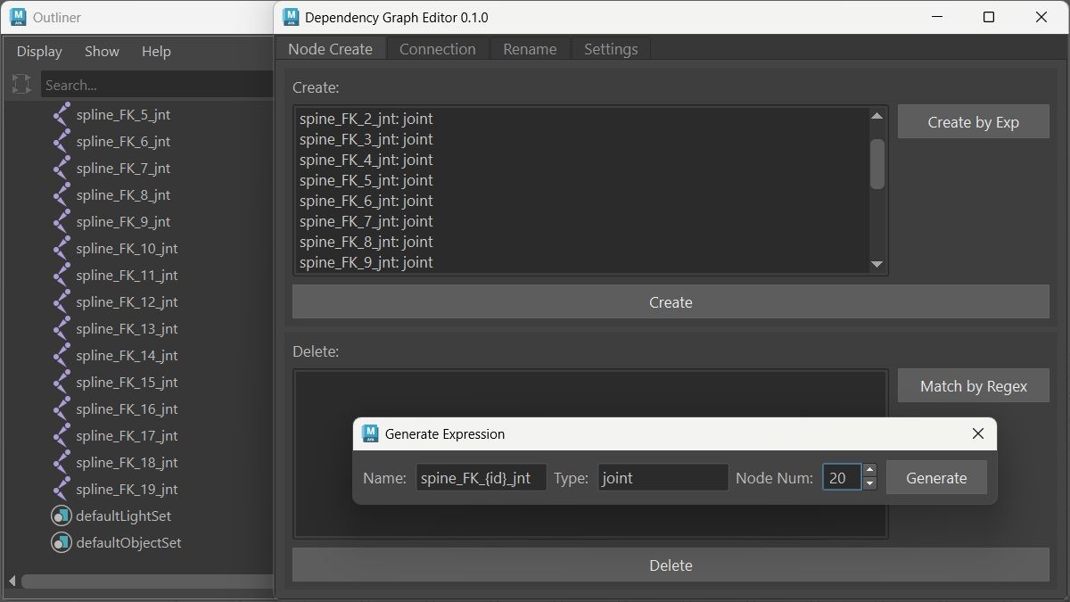
Task: Click the Create by Exp button
Action: click(973, 121)
